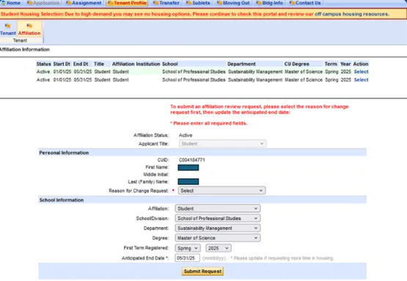Click the Status column header

click(x=43, y=64)
